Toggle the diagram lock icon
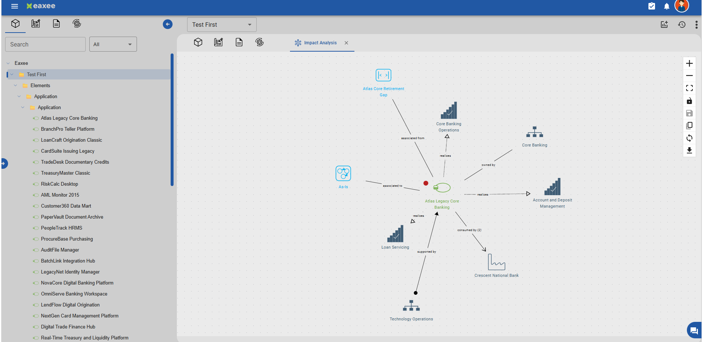 (x=689, y=101)
